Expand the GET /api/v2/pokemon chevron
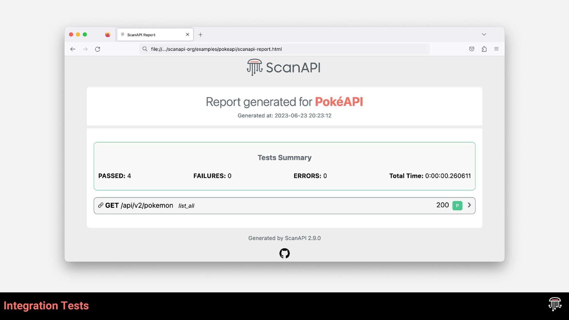Screen dimensions: 569x320 click(469, 205)
